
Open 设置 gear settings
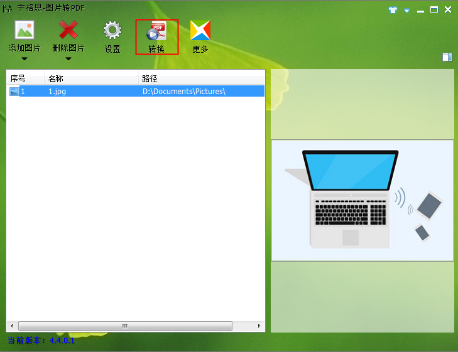(112, 30)
